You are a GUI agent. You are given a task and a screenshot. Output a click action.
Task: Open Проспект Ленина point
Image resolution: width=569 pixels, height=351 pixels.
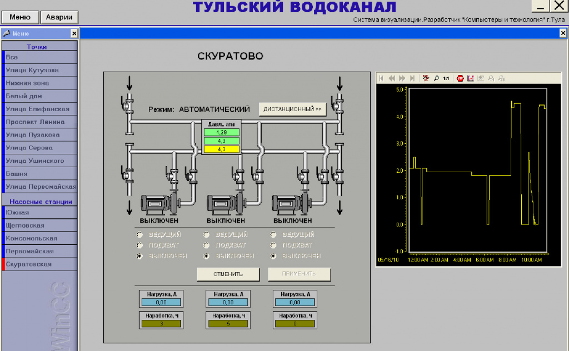coord(40,122)
